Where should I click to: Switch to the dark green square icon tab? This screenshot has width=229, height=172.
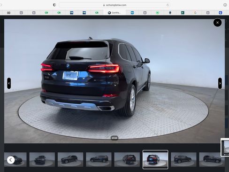(183, 13)
